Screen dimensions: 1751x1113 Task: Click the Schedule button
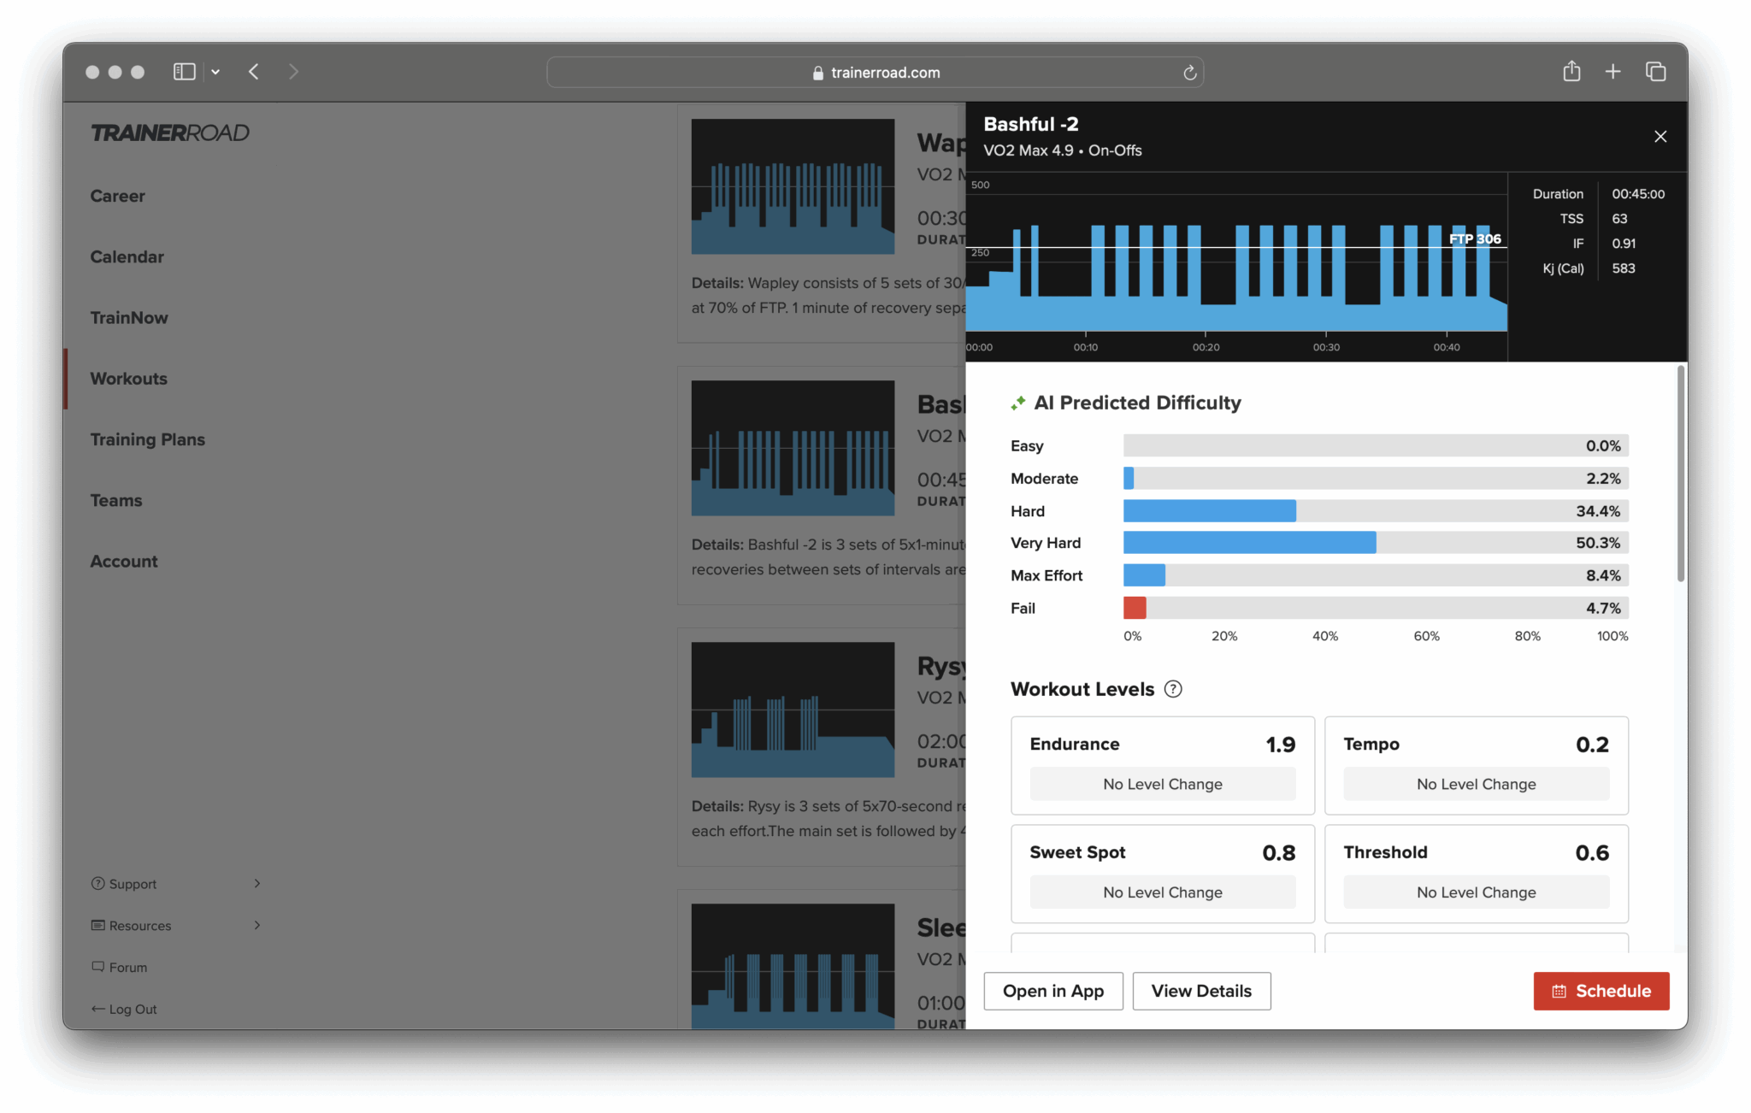tap(1601, 991)
